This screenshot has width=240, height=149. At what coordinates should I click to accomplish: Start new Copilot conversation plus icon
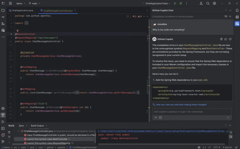(x=230, y=16)
